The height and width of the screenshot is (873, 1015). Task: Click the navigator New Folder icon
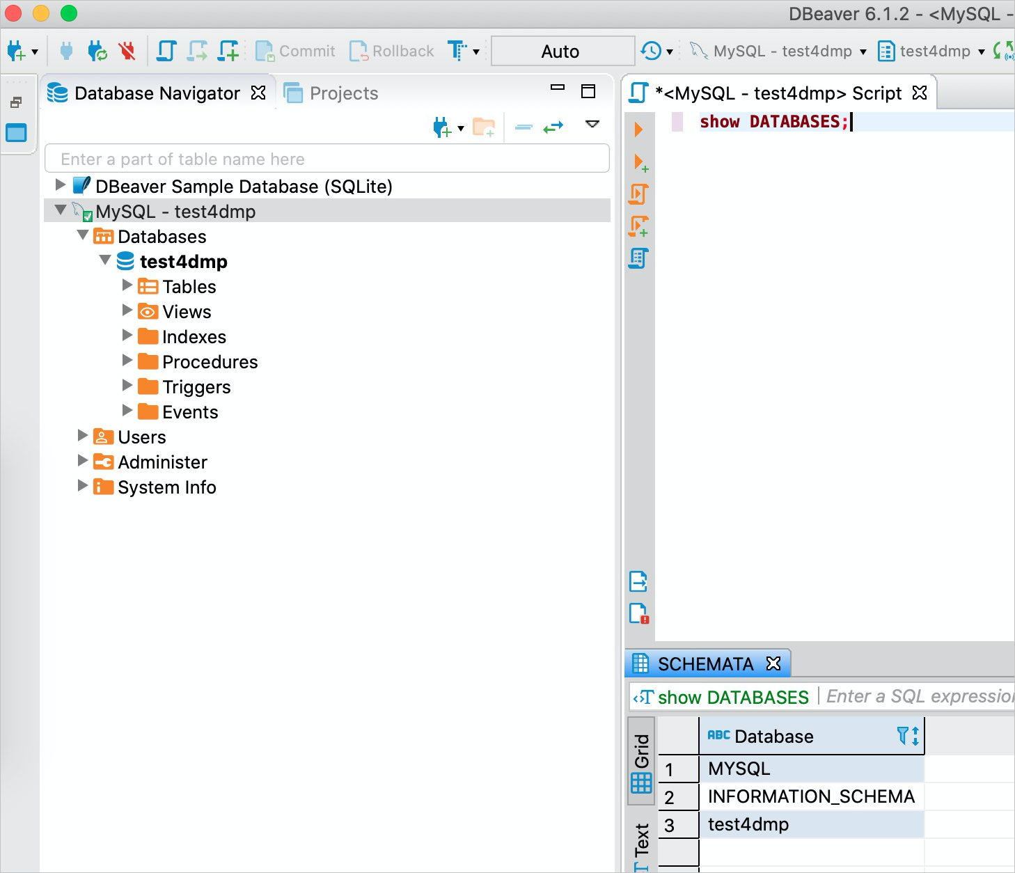point(484,127)
